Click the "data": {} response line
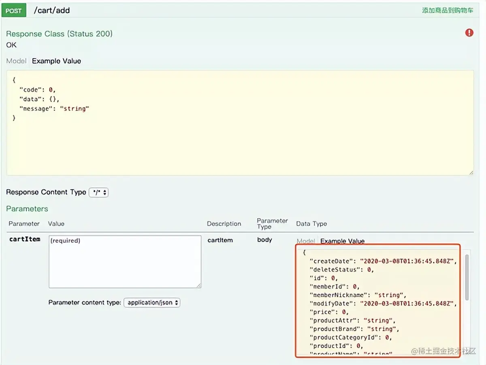The image size is (486, 365). 39,99
